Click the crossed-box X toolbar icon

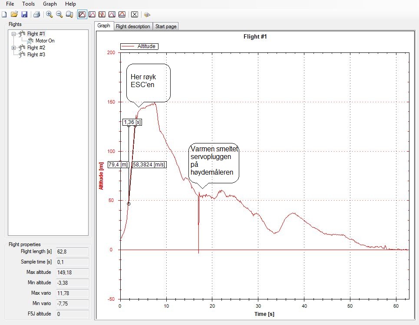coord(135,14)
